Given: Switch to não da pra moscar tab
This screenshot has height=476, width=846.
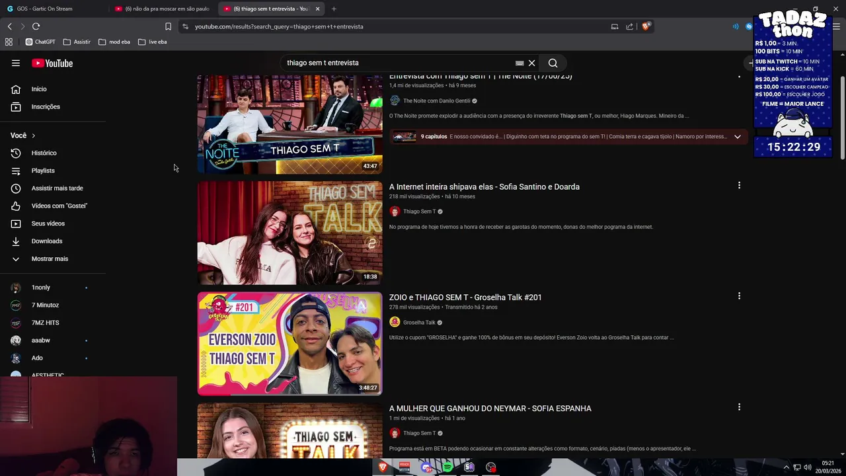Looking at the screenshot, I should click(162, 9).
